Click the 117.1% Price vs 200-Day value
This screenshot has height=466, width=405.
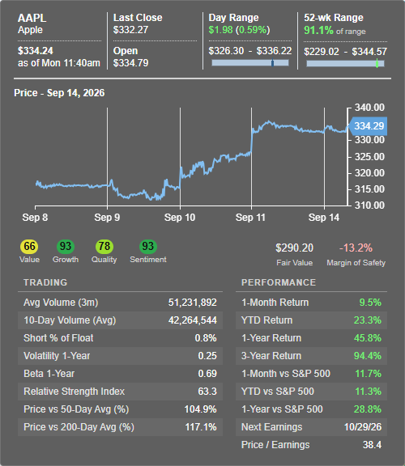(x=201, y=427)
